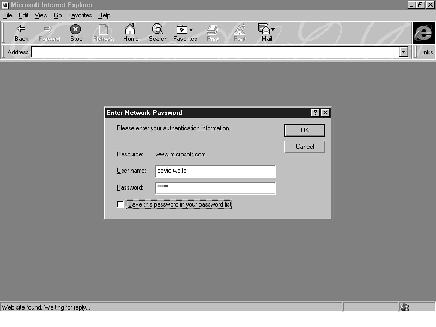Screen dimensions: 436x327
Task: Click the User name input field
Action: pyautogui.click(x=215, y=171)
